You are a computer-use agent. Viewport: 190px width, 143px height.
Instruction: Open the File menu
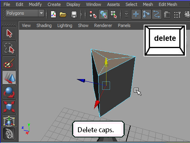click(x=7, y=4)
